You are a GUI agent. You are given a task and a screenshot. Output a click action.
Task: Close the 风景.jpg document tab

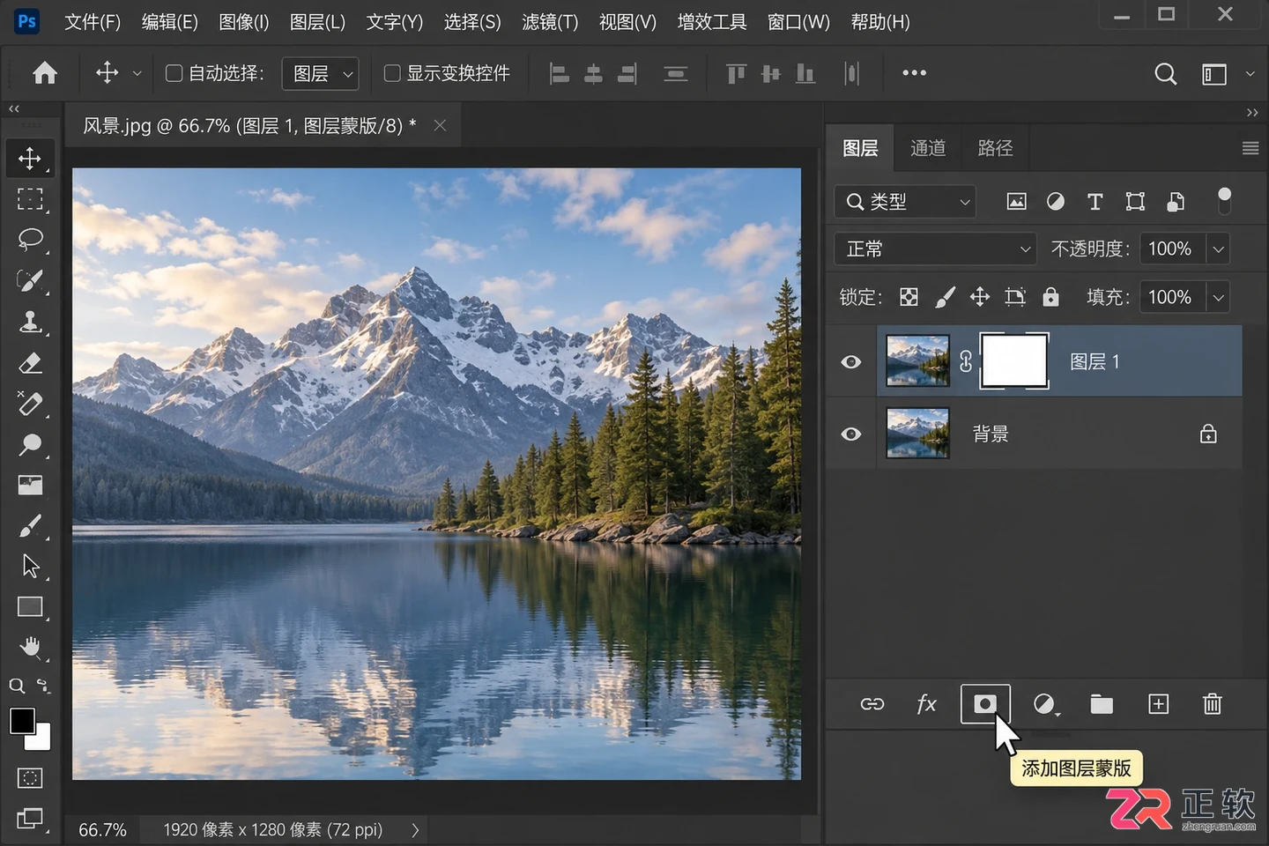click(440, 126)
